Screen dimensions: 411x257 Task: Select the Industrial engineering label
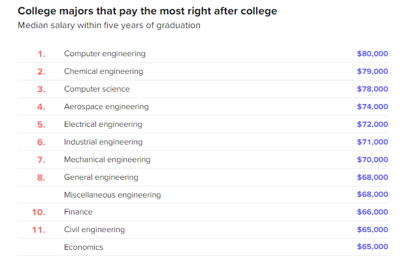pyautogui.click(x=103, y=142)
